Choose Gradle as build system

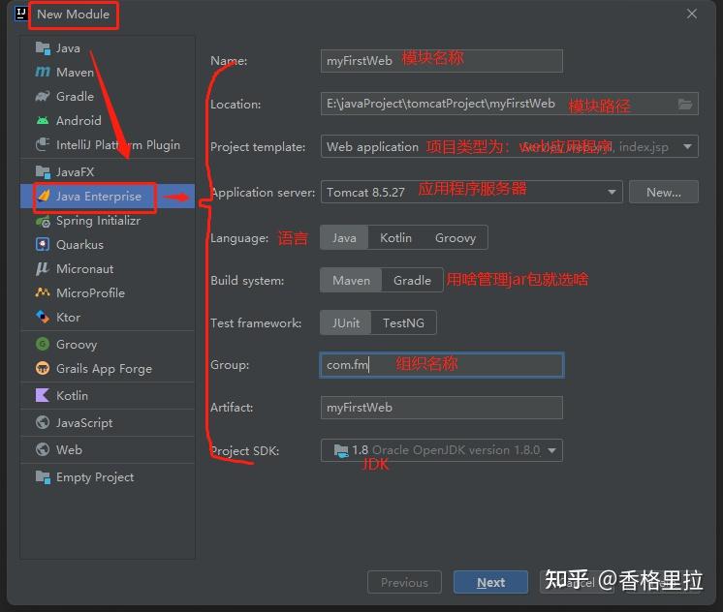[x=412, y=280]
